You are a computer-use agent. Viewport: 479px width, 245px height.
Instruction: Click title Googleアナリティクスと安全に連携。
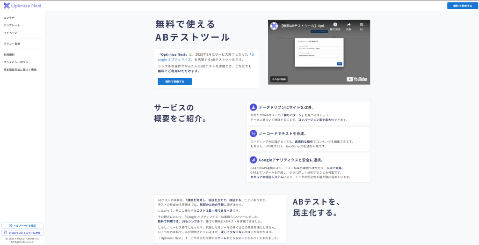pyautogui.click(x=291, y=160)
